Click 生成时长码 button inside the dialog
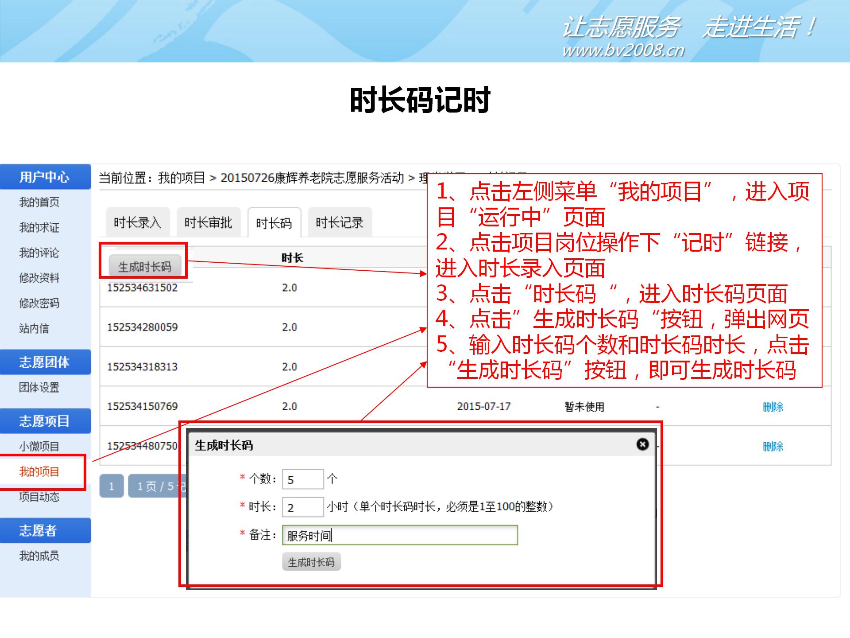 point(311,561)
